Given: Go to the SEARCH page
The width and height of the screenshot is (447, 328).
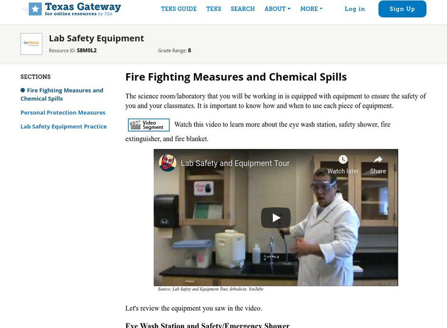Looking at the screenshot, I should coord(242,9).
